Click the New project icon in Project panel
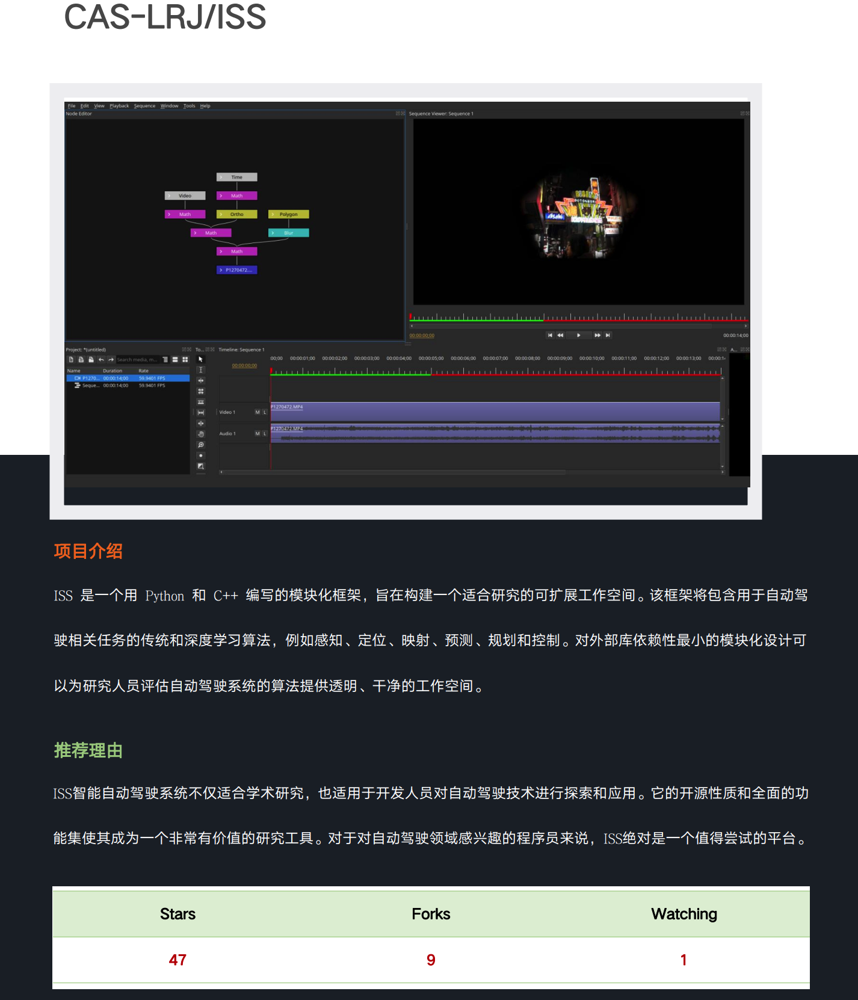Screen dimensions: 858x1000 pyautogui.click(x=71, y=359)
